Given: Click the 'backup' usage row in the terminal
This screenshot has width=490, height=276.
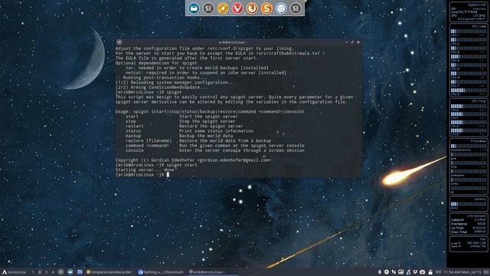Looking at the screenshot, I should [x=179, y=136].
